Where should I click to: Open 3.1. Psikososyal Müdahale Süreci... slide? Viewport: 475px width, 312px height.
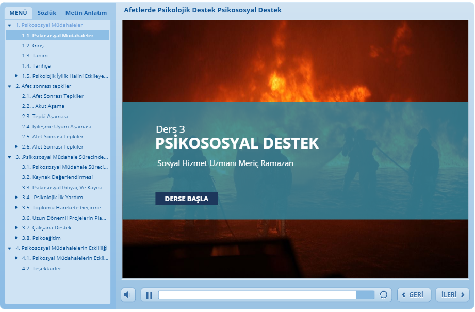click(65, 167)
